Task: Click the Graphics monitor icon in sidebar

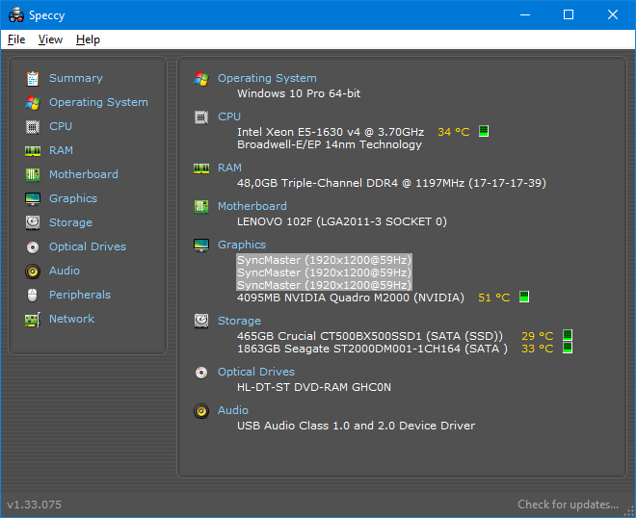Action: [33, 199]
